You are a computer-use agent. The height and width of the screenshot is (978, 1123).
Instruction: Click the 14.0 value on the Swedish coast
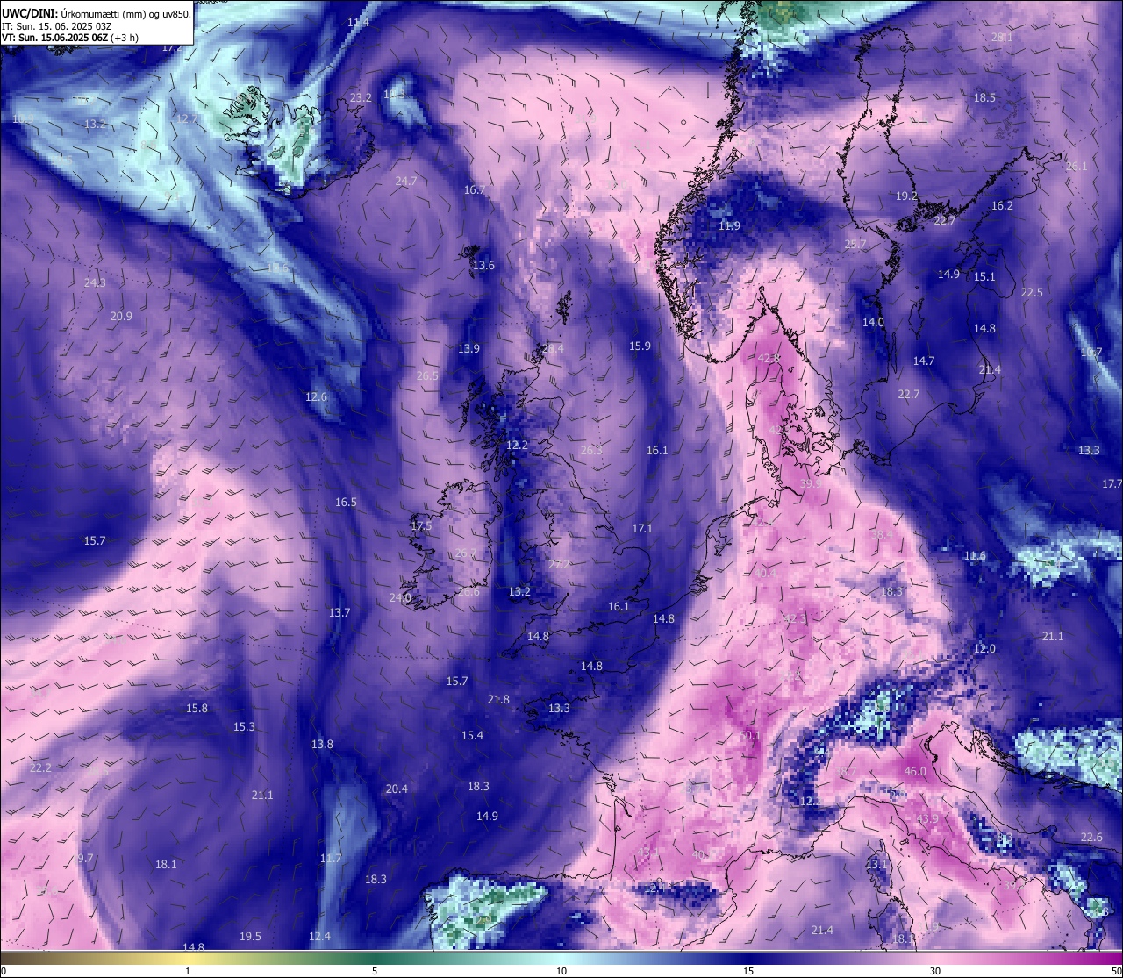pos(873,323)
